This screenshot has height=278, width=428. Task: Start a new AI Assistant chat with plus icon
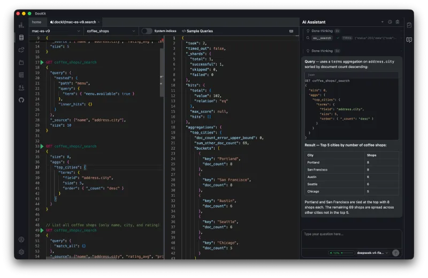[382, 22]
